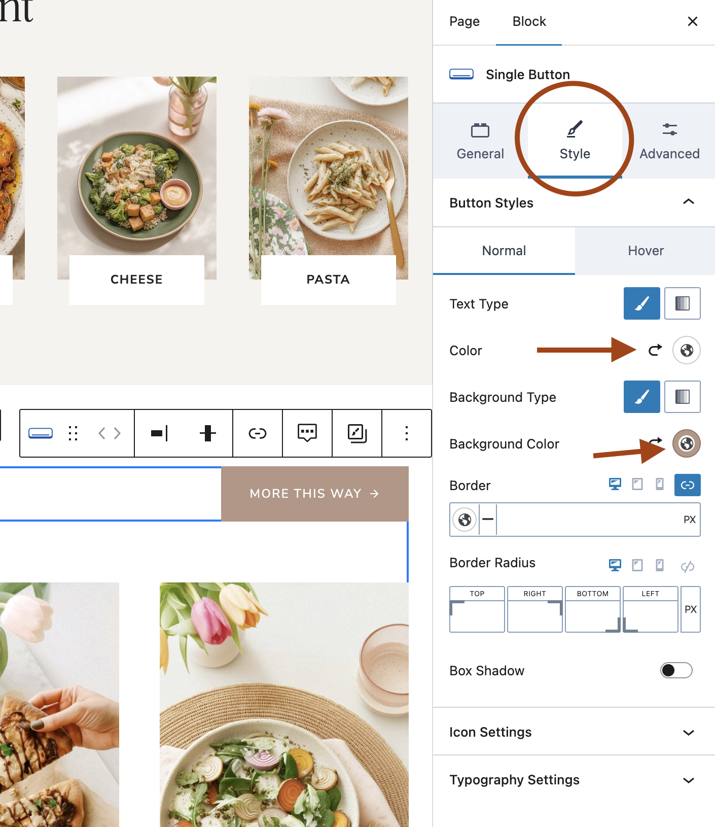Select the flatbread pizza image

tap(59, 705)
